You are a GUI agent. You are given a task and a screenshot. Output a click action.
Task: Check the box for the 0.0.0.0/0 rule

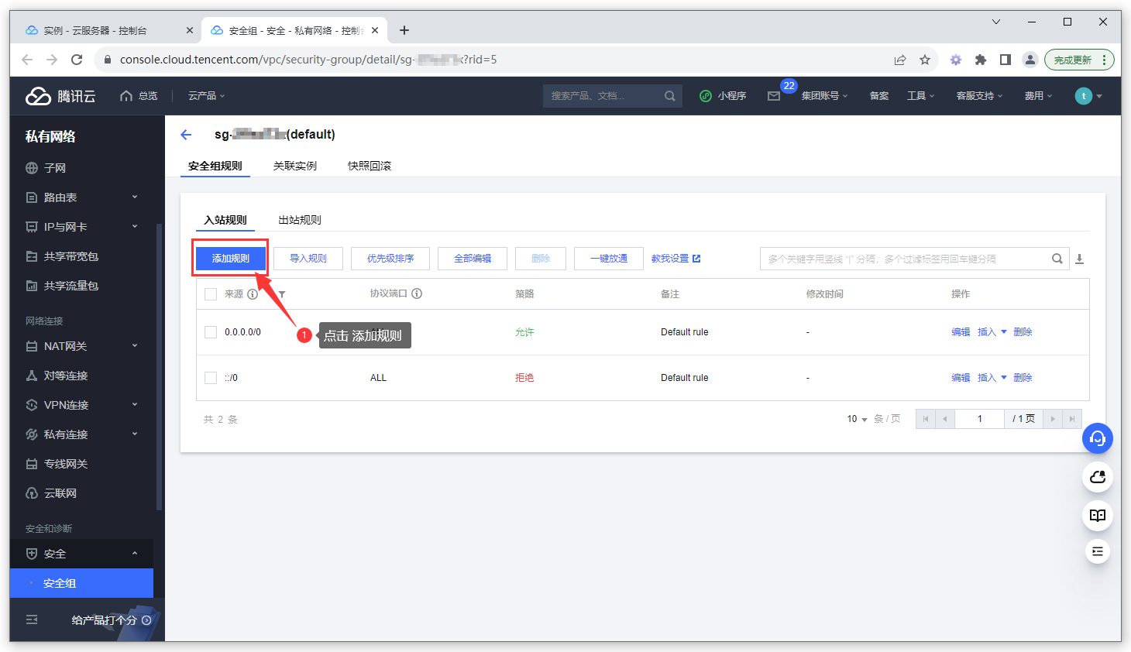[x=211, y=332]
